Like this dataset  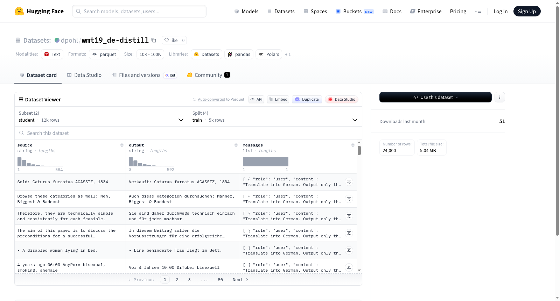(171, 40)
